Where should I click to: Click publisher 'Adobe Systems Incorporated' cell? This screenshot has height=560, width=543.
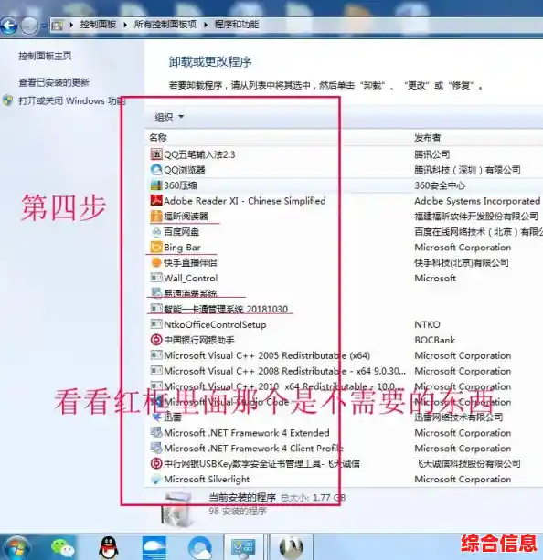coord(477,201)
